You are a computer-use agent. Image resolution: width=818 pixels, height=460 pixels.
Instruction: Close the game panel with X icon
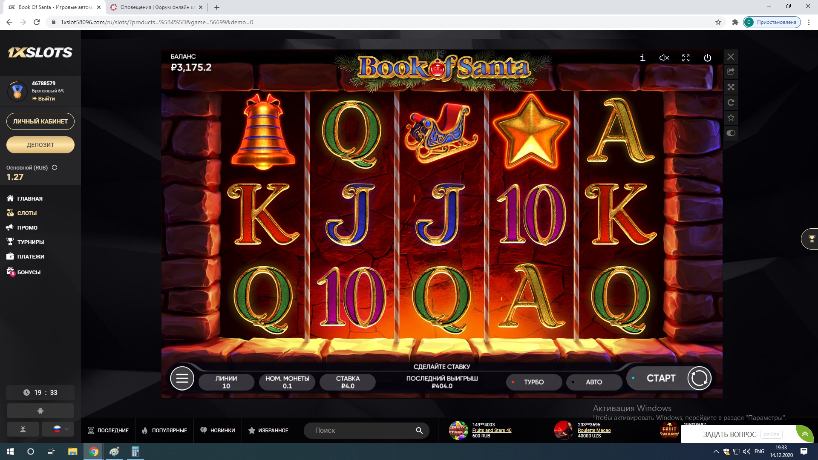731,57
